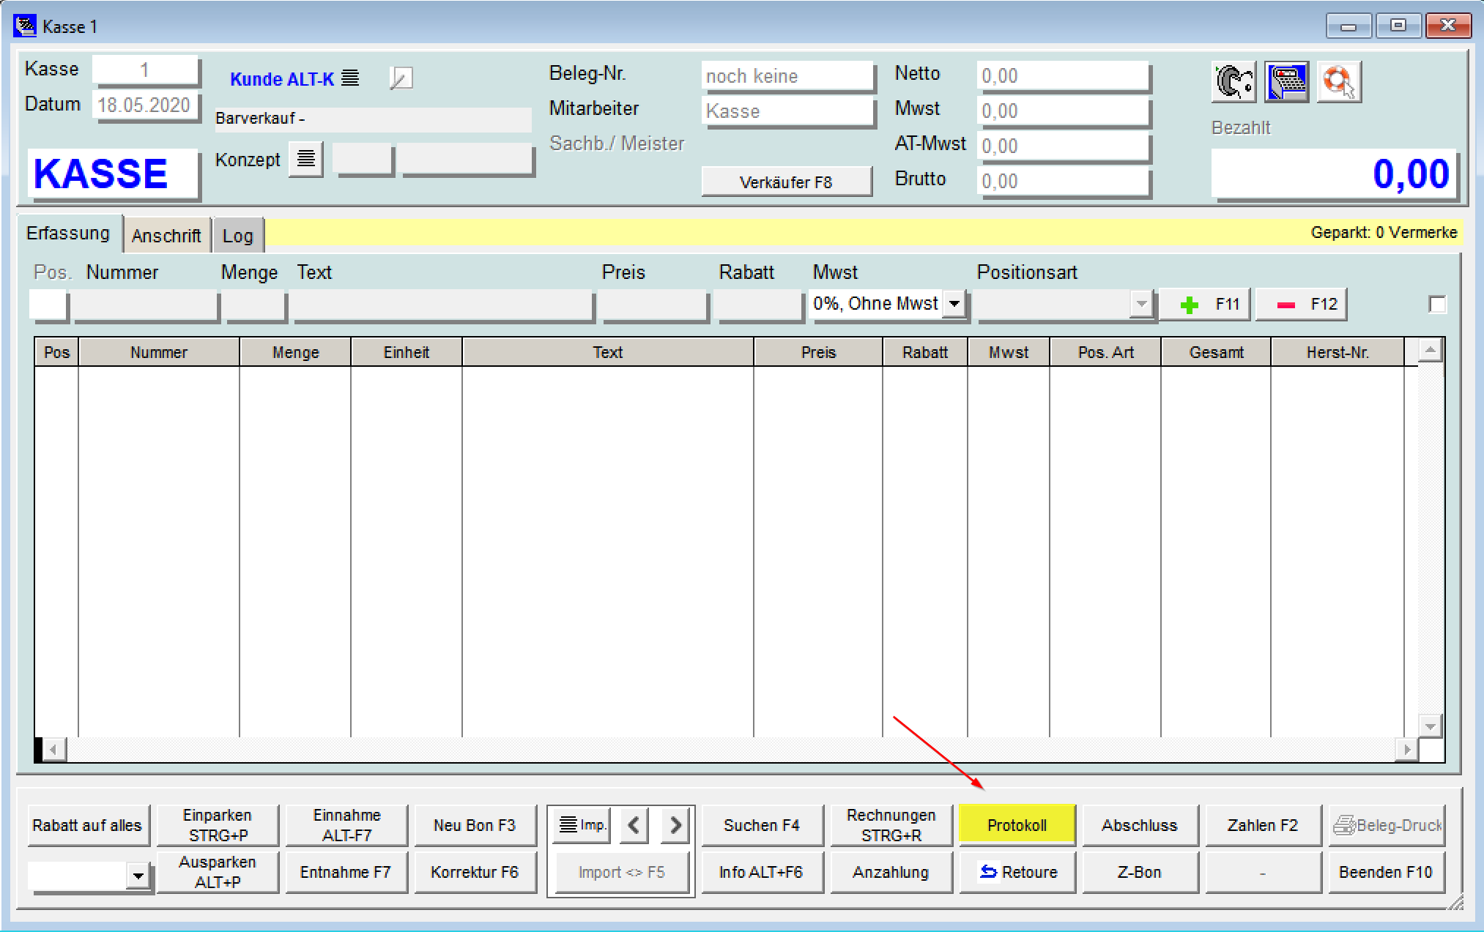Screen dimensions: 1484x932
Task: Click the Ausparken ALT+P button
Action: tap(218, 872)
